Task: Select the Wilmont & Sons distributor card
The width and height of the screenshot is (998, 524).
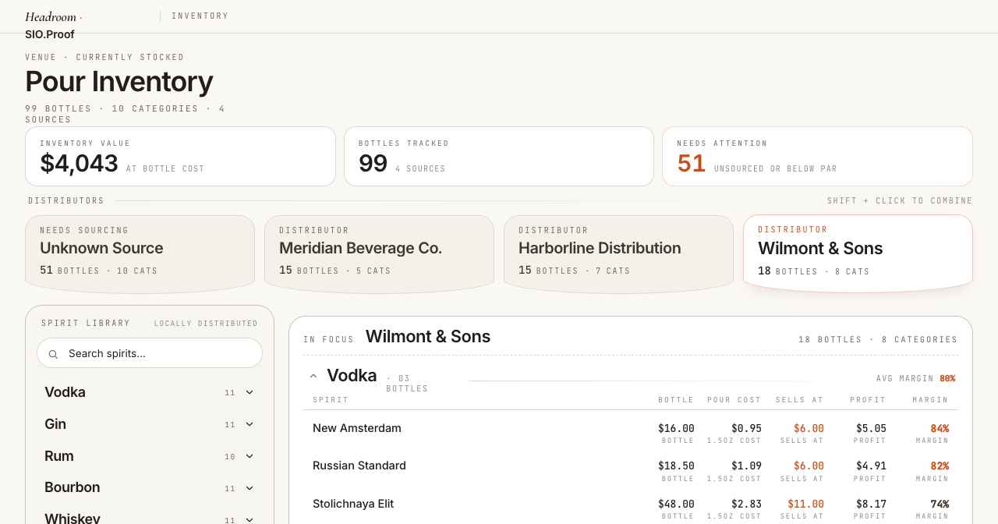Action: coord(858,253)
